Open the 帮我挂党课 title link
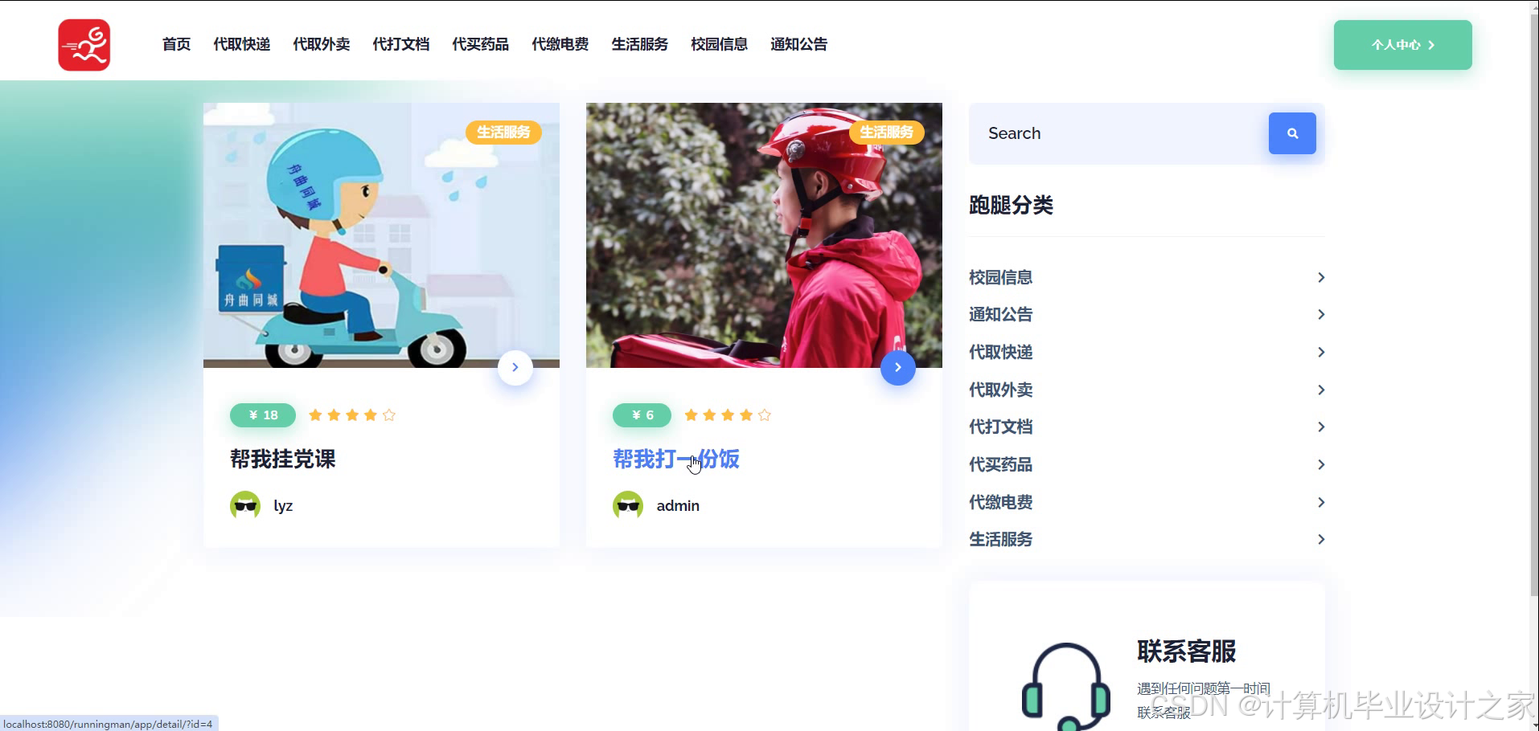Image resolution: width=1539 pixels, height=731 pixels. 282,459
